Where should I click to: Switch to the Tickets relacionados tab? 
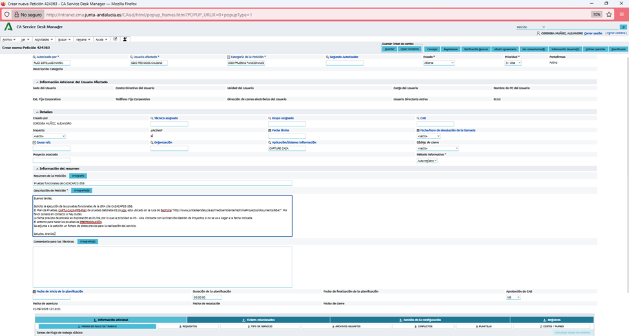pos(258,320)
